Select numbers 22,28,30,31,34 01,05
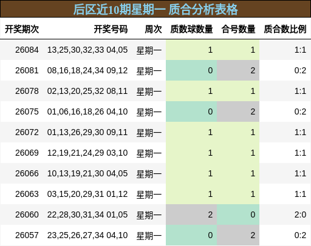This screenshot has height=246, width=311. [87, 214]
